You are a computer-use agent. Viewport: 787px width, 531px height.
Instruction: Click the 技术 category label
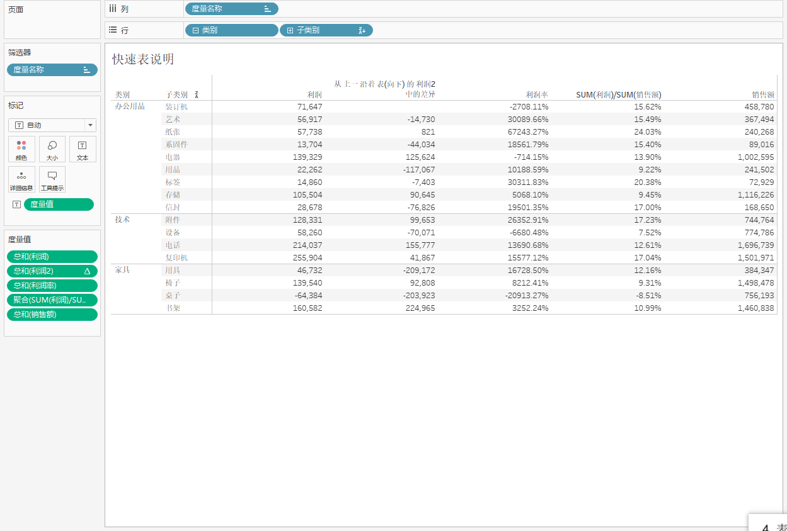(x=122, y=220)
